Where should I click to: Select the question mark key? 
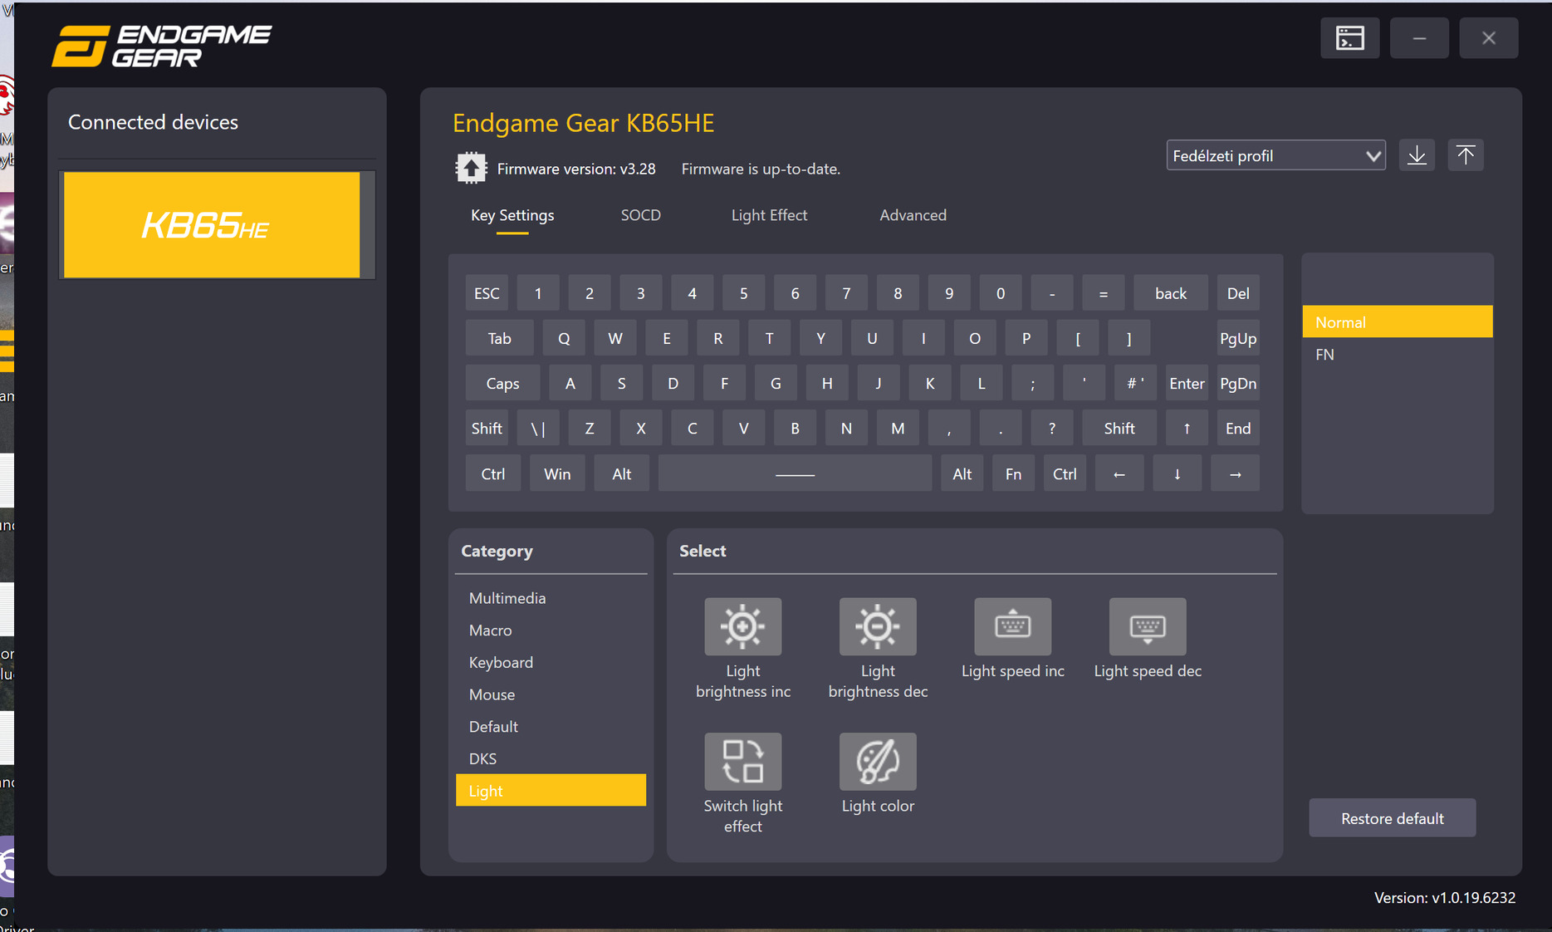click(x=1052, y=429)
